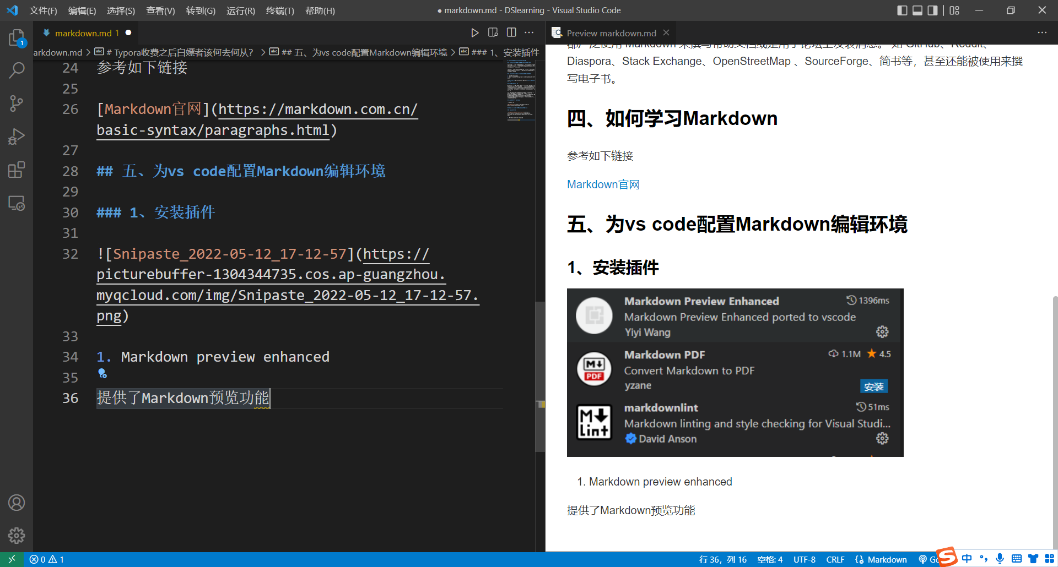Open the Search view in activity bar
The image size is (1058, 567).
coord(17,70)
